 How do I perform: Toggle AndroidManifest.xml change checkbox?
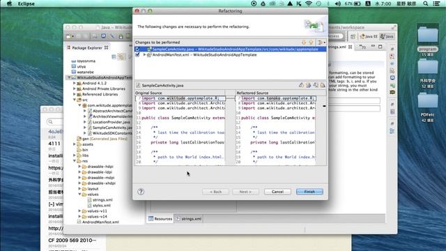pyautogui.click(x=137, y=54)
